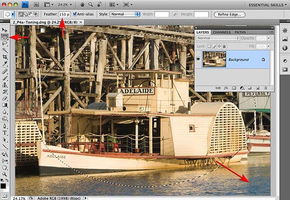Viewport: 290px width, 200px height.
Task: Switch to the PATHS tab
Action: pos(240,33)
